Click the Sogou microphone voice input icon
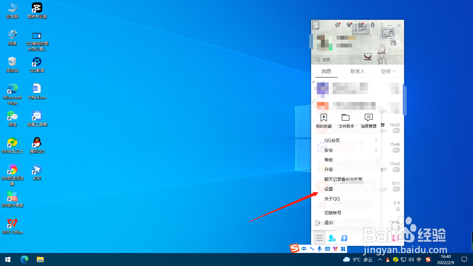Screen dimensions: 473x266 320,249
